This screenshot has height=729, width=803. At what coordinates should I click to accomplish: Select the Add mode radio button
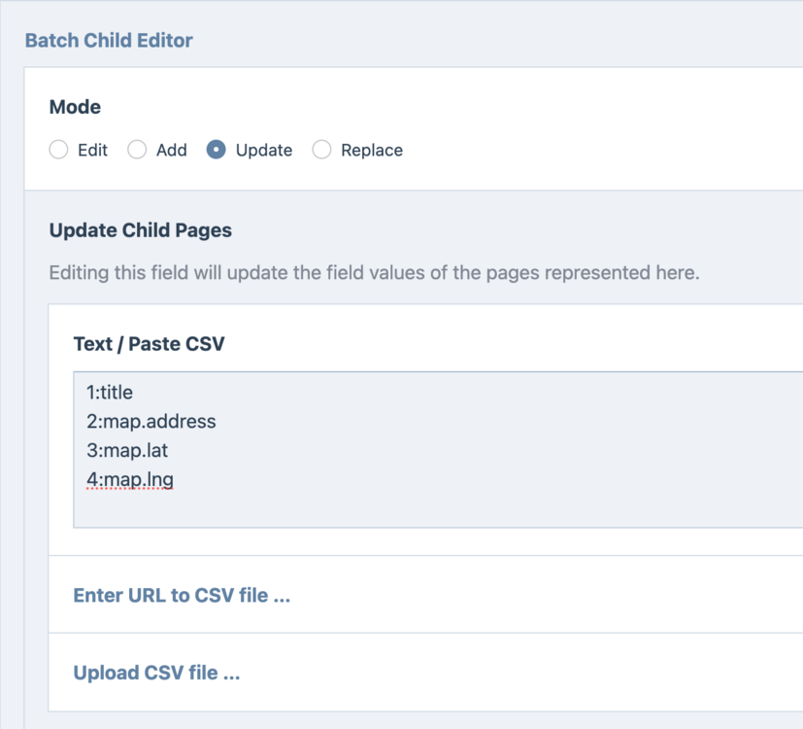click(x=138, y=150)
